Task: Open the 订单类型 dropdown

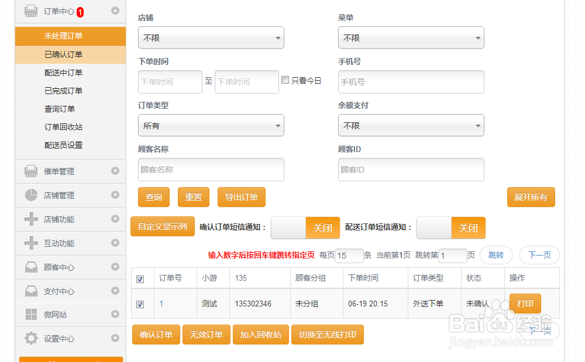Action: coord(211,125)
